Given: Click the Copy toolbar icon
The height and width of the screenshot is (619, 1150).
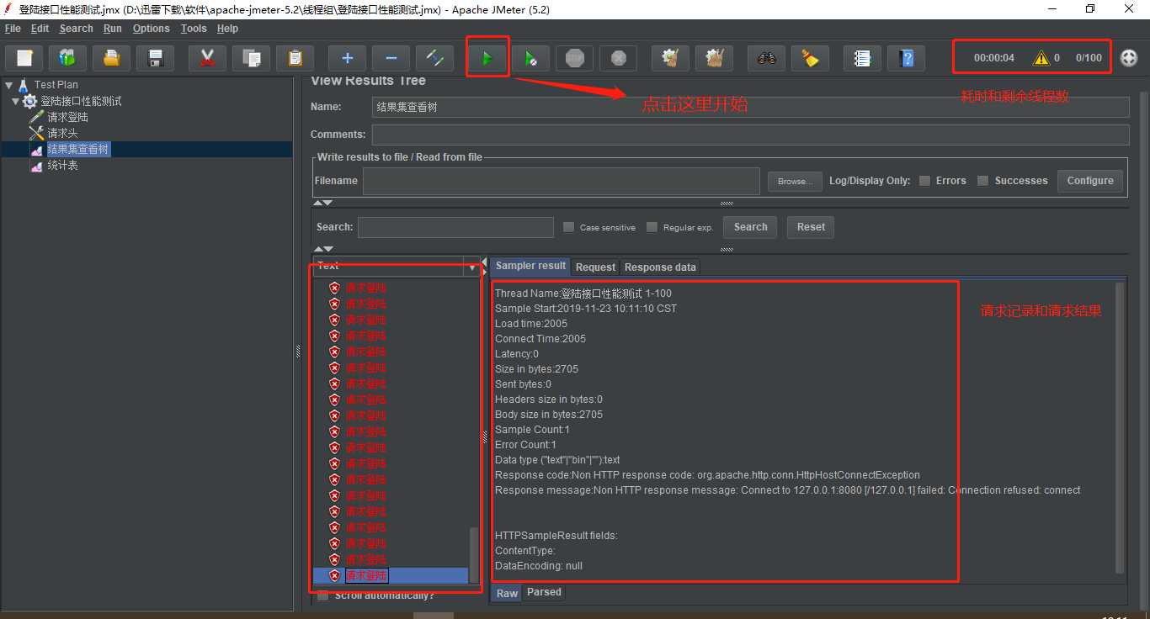Looking at the screenshot, I should pos(251,58).
